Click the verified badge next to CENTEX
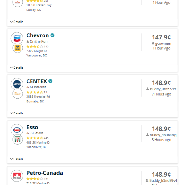 pos(51,81)
